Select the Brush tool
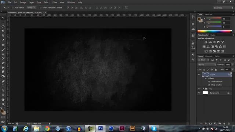The height and width of the screenshot is (132, 235). (x=3, y=49)
